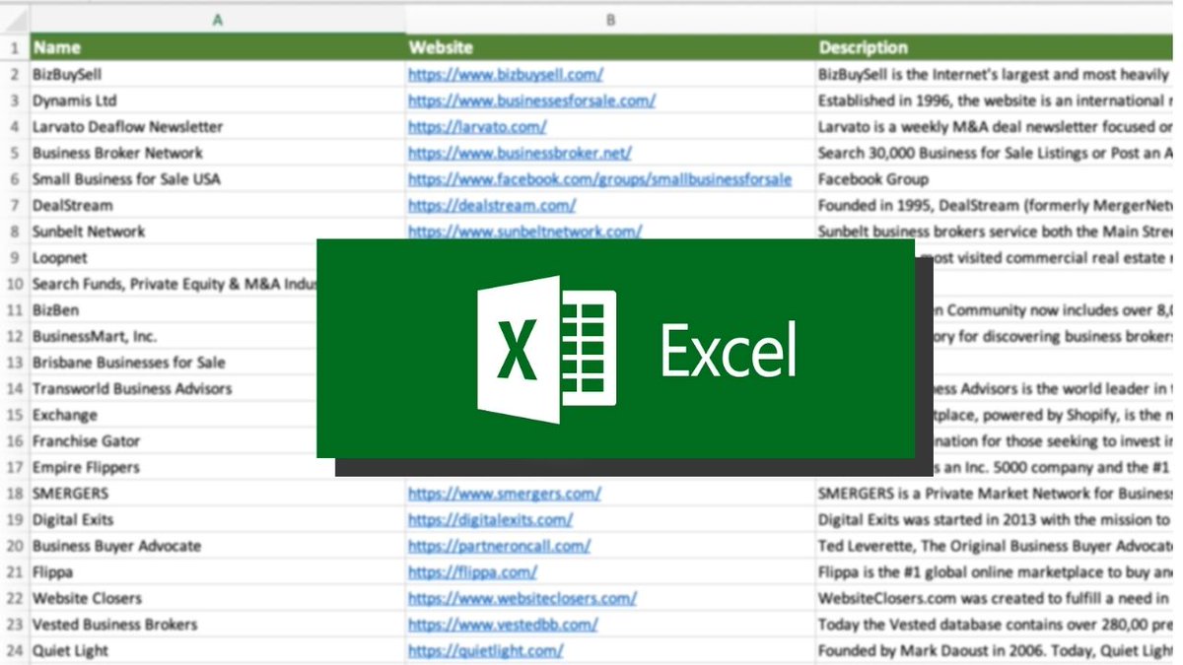The width and height of the screenshot is (1183, 665).
Task: Select the Dynamis Ltd cell
Action: click(x=217, y=100)
